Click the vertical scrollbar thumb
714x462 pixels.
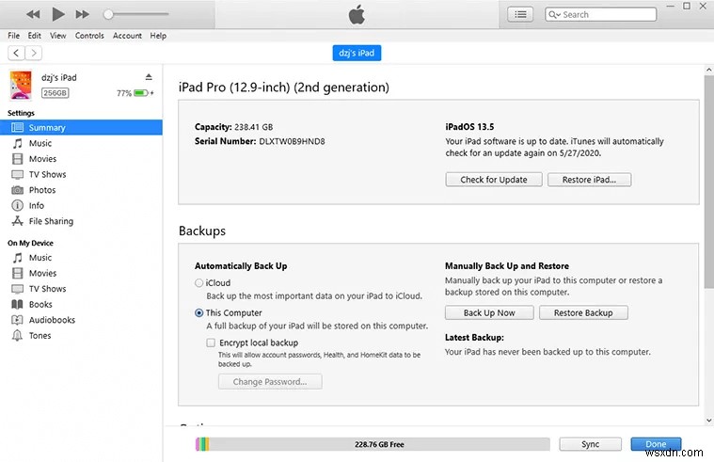click(x=708, y=183)
